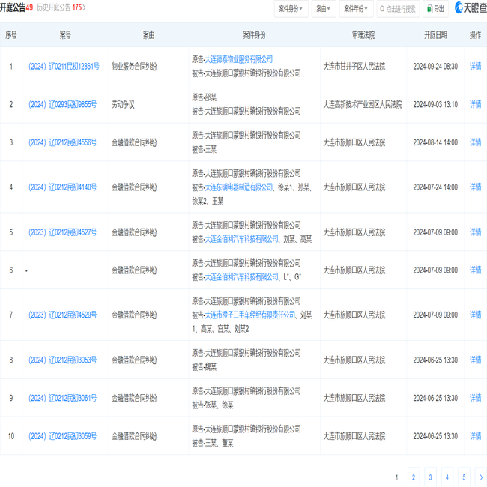Image resolution: width=487 pixels, height=487 pixels.
Task: Click date 2024-09-03 13:10
Action: [435, 104]
